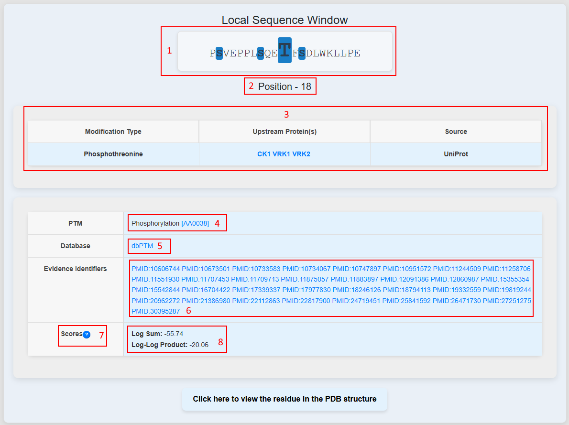Open the CK1 upstream protein link
The height and width of the screenshot is (425, 569).
263,154
